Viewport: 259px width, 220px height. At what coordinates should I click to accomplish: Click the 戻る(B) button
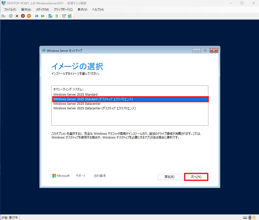(169, 177)
